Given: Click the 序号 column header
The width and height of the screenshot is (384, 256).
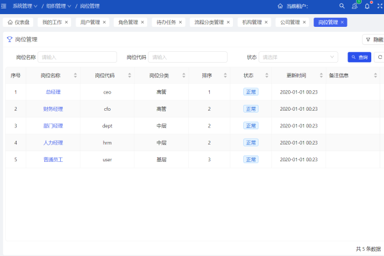Looking at the screenshot, I should coord(15,76).
